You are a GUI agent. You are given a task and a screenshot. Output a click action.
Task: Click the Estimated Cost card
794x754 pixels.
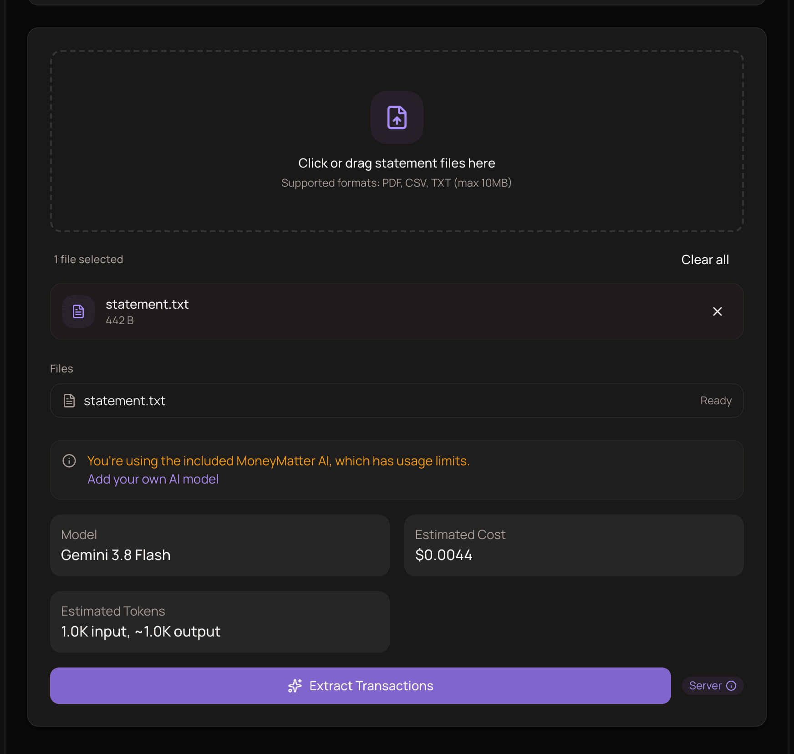(x=574, y=545)
